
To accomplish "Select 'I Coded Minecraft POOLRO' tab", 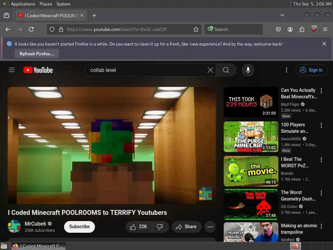I will (51, 16).
